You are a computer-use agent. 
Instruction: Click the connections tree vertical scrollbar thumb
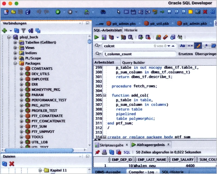click(x=90, y=42)
